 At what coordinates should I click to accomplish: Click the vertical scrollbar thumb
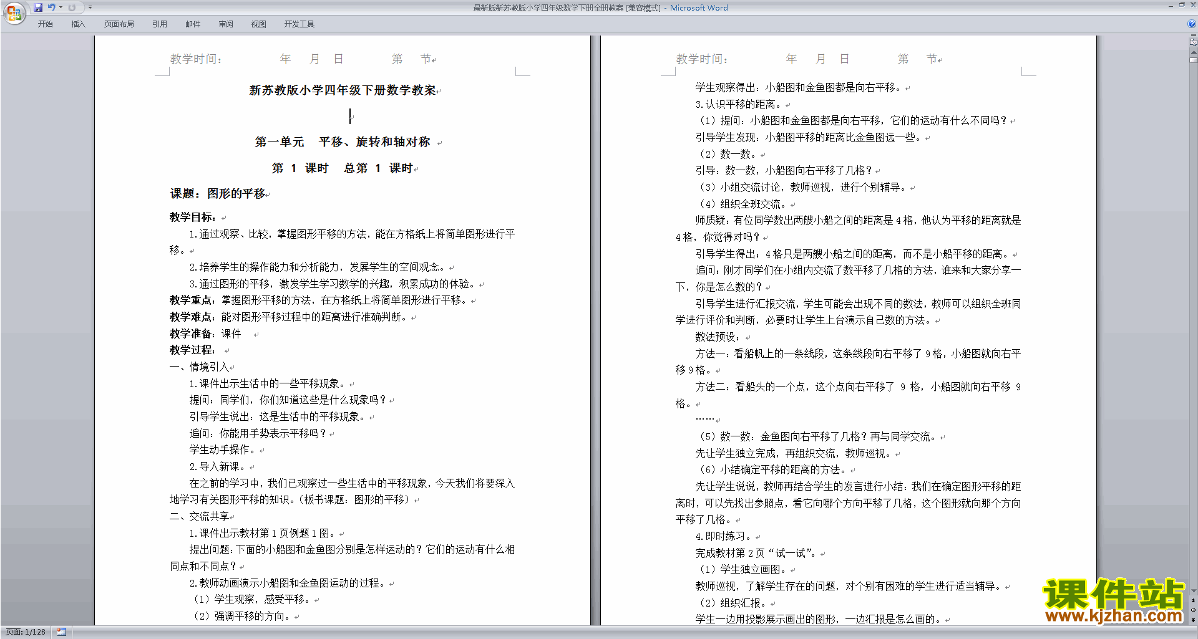click(1193, 60)
